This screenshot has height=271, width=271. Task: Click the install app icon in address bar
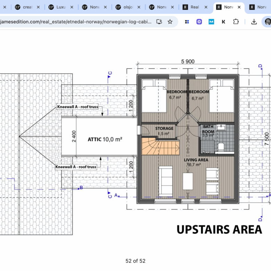[159, 22]
